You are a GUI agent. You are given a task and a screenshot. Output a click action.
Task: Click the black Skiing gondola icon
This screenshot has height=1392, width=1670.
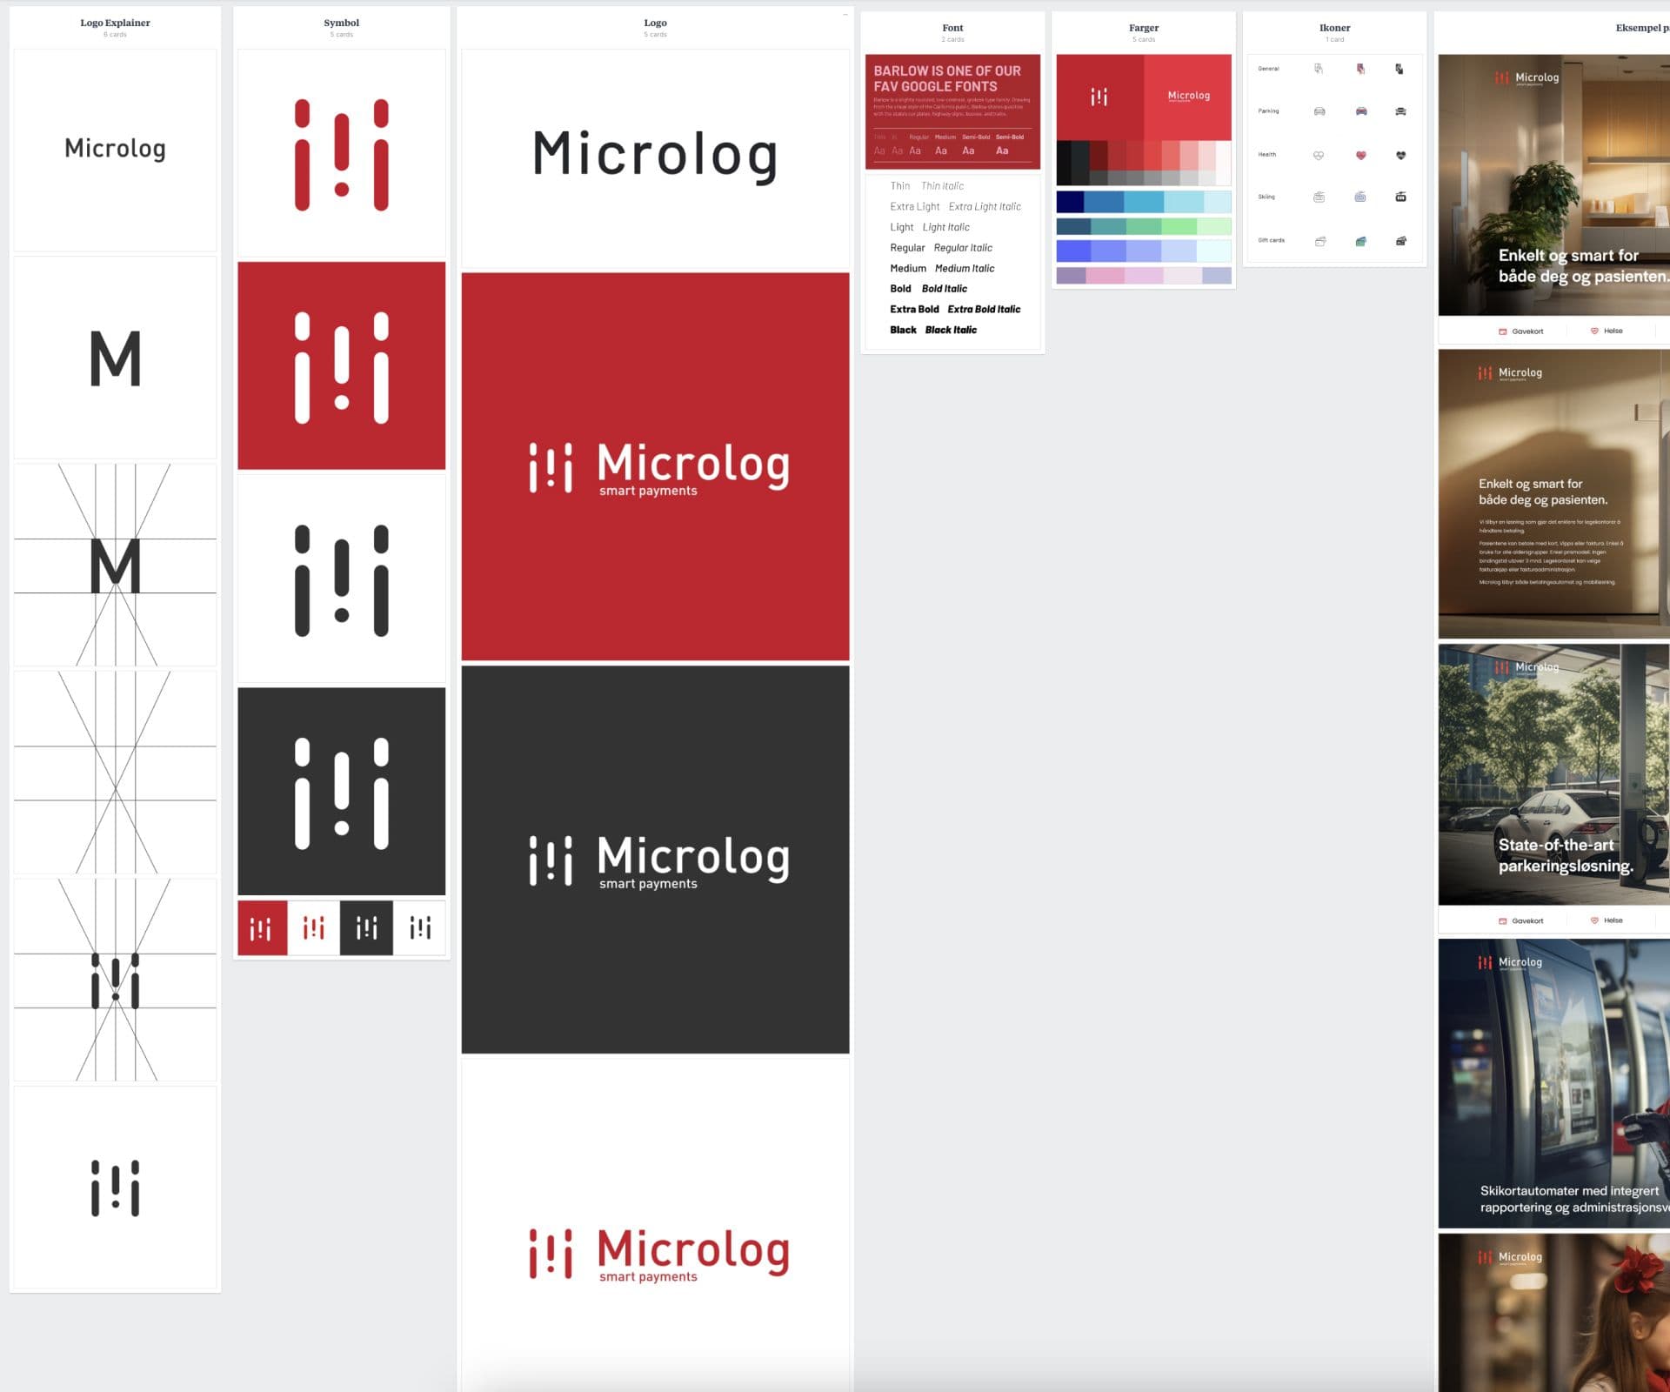(x=1400, y=197)
